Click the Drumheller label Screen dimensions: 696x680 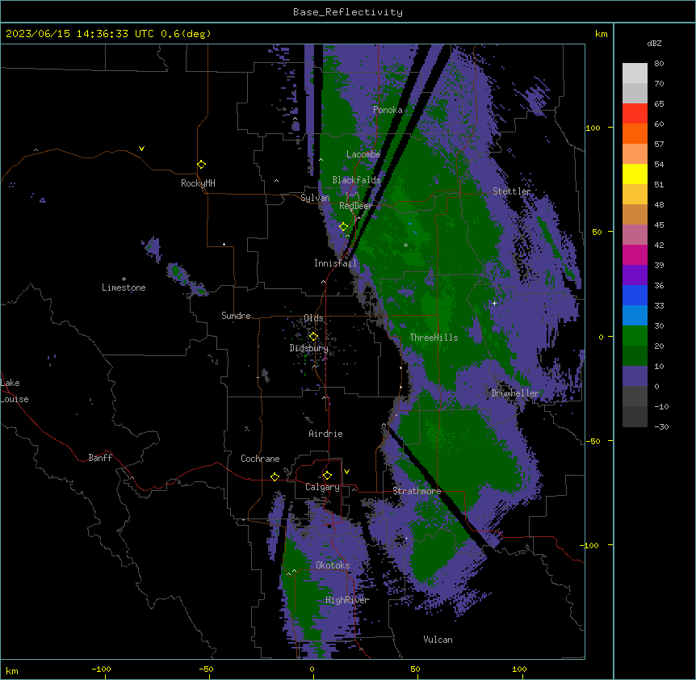(x=515, y=393)
